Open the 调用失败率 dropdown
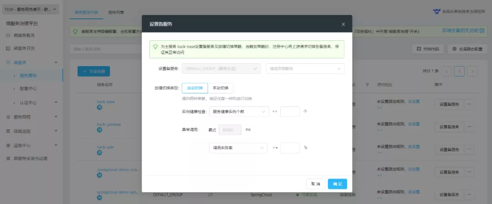This screenshot has height=204, width=492. click(238, 148)
